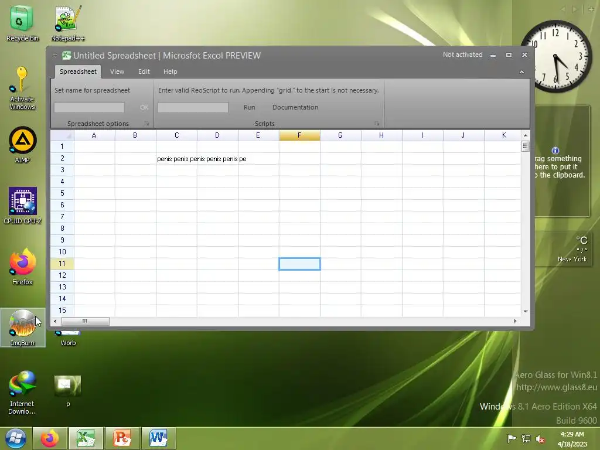The image size is (600, 450).
Task: Select column K header
Action: (x=502, y=135)
